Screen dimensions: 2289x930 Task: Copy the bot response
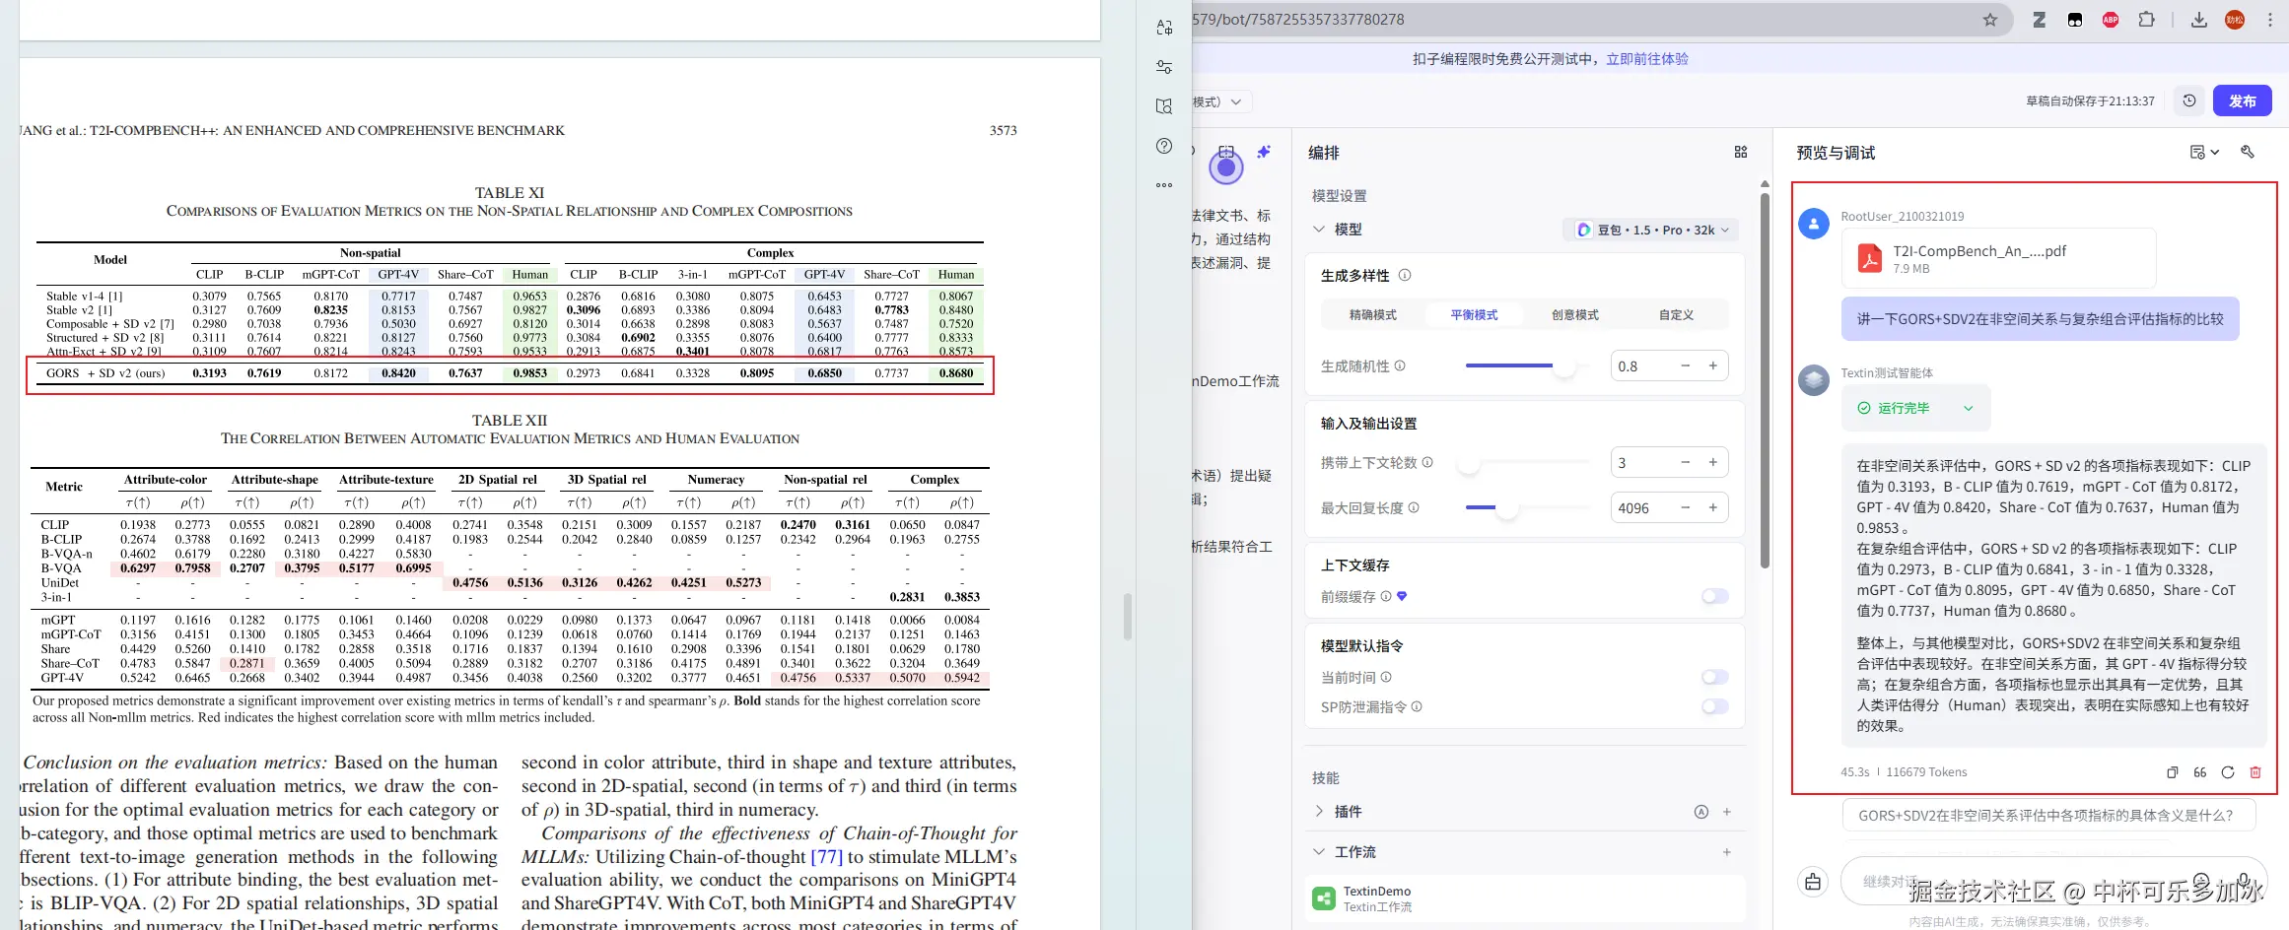click(2173, 772)
